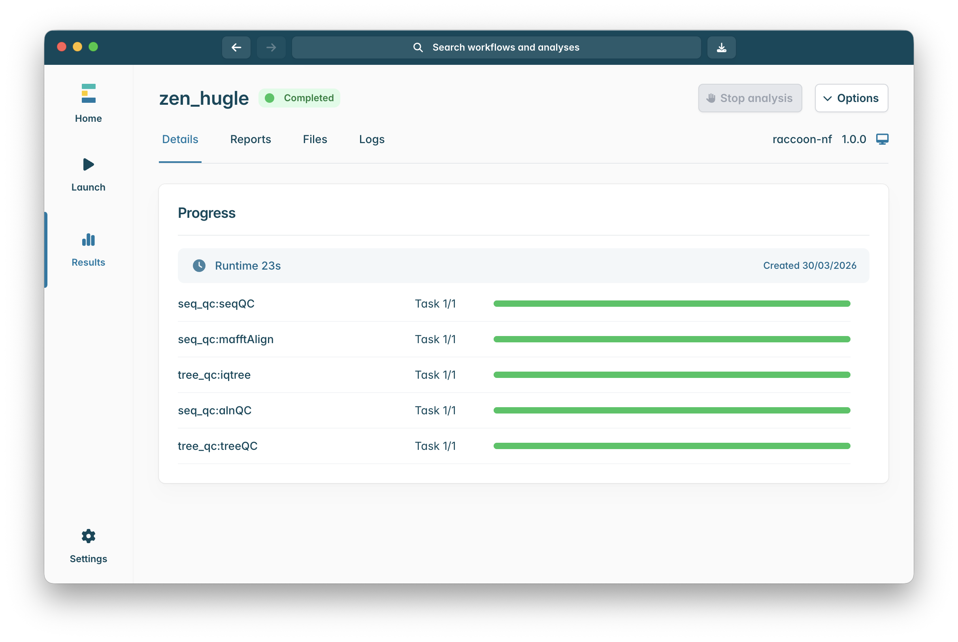Open the Home sidebar icon
Image resolution: width=958 pixels, height=642 pixels.
coord(89,94)
